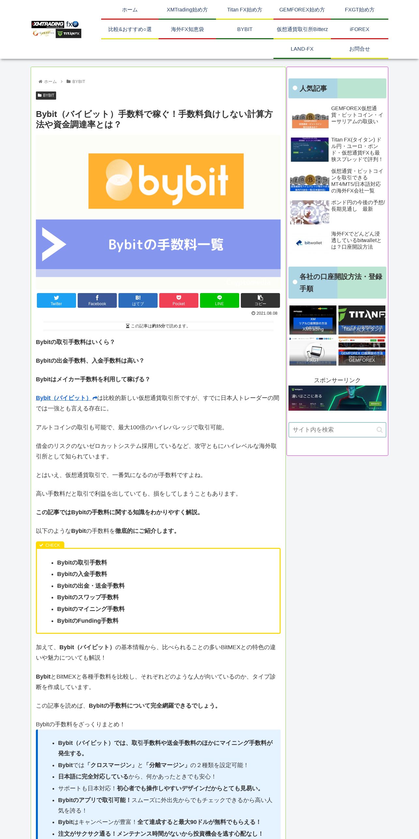Focus the サイト内を検索 search field

(337, 430)
